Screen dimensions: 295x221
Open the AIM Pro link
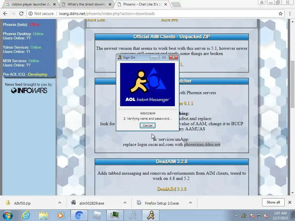[x=169, y=20]
